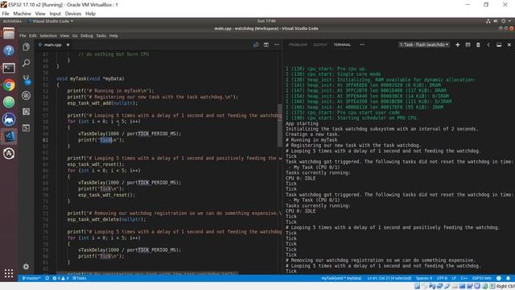Open the Go menu in VS Code

[x=75, y=35]
